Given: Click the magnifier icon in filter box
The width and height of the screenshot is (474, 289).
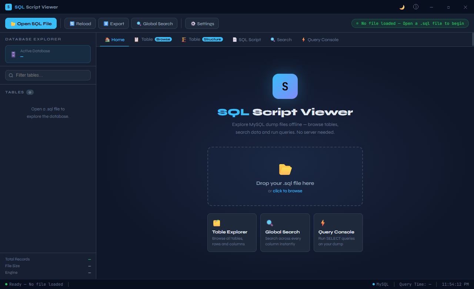Looking at the screenshot, I should pyautogui.click(x=11, y=75).
